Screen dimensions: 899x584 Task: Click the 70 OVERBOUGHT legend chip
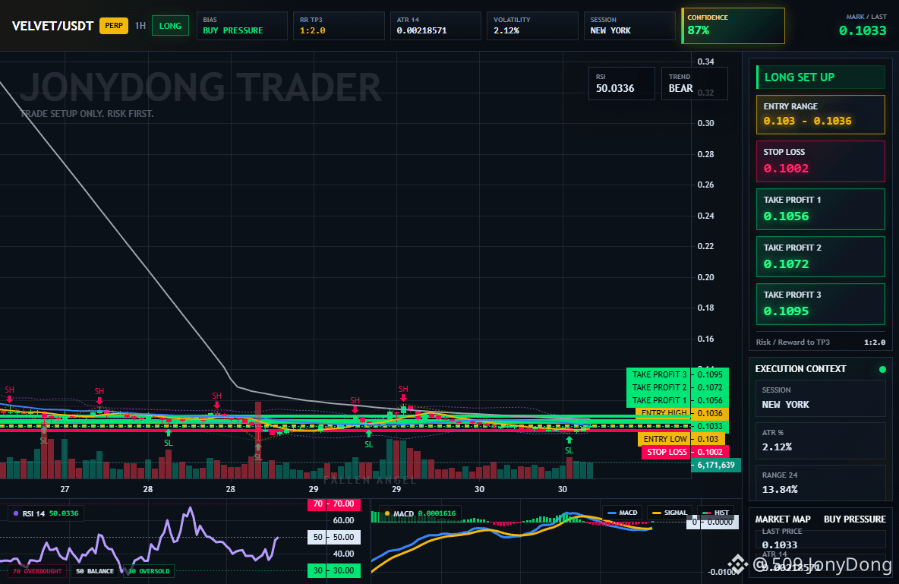(36, 571)
